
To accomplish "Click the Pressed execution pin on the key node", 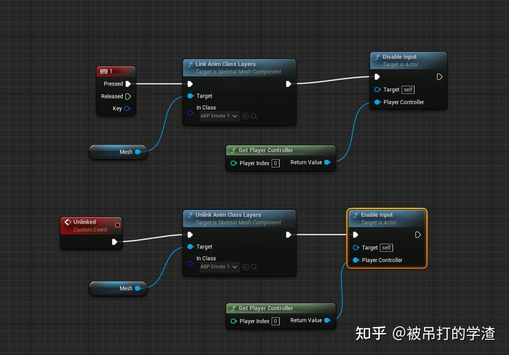I will [129, 83].
